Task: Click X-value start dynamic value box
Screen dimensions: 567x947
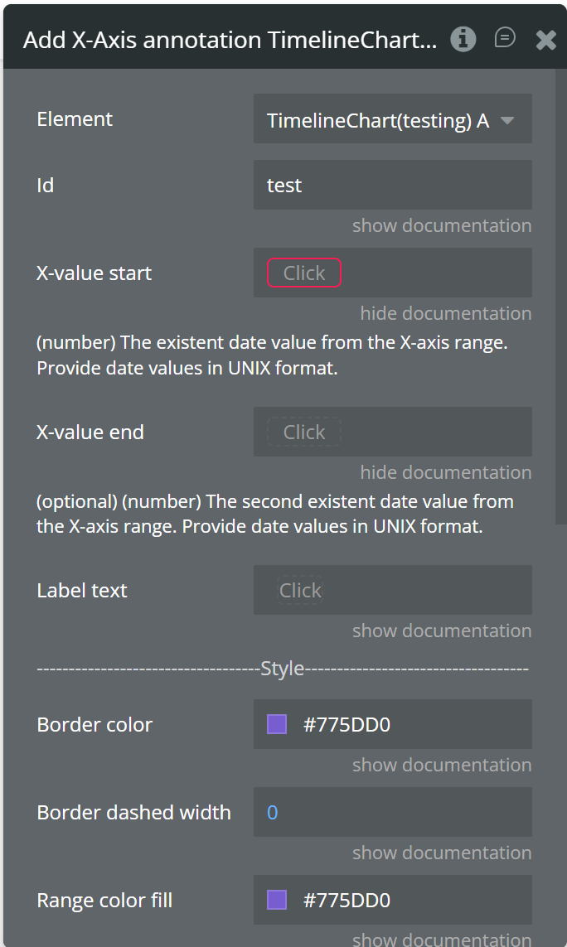Action: click(x=304, y=273)
